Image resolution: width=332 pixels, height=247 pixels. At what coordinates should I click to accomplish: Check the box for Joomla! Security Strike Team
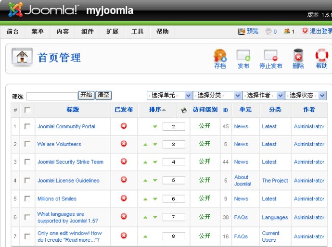(27, 162)
